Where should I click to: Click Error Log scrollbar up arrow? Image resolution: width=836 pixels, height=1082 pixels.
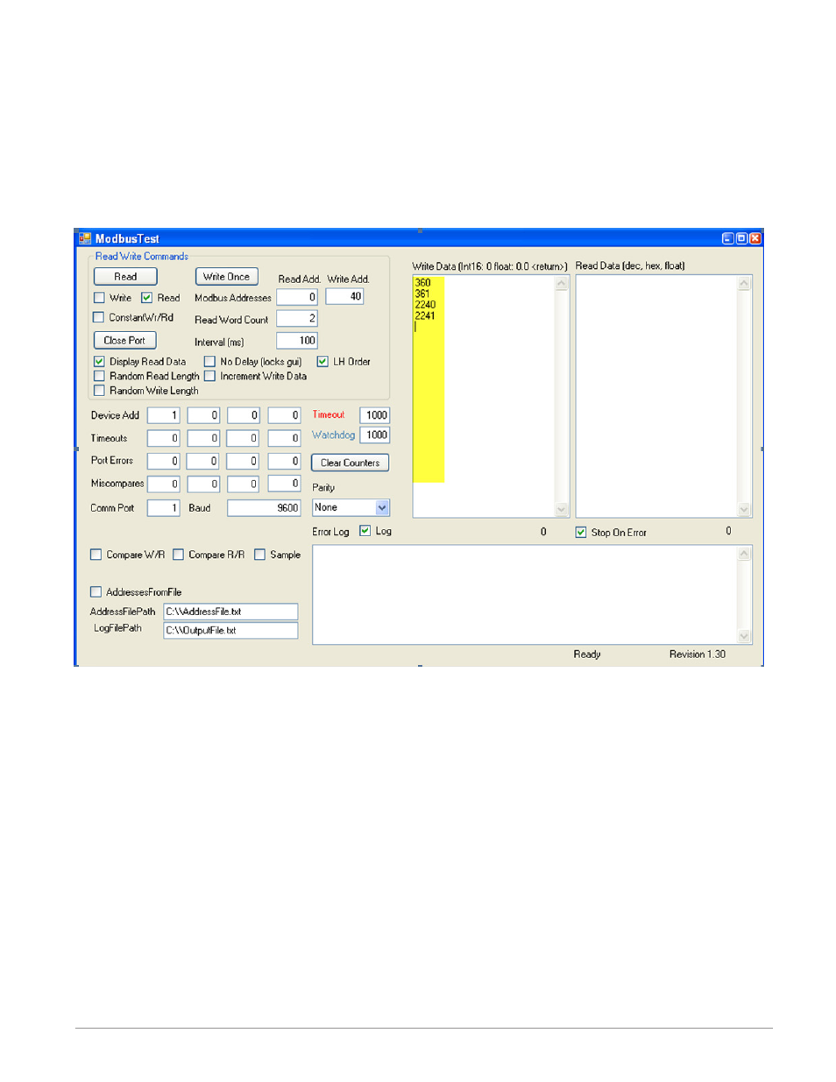[x=744, y=554]
